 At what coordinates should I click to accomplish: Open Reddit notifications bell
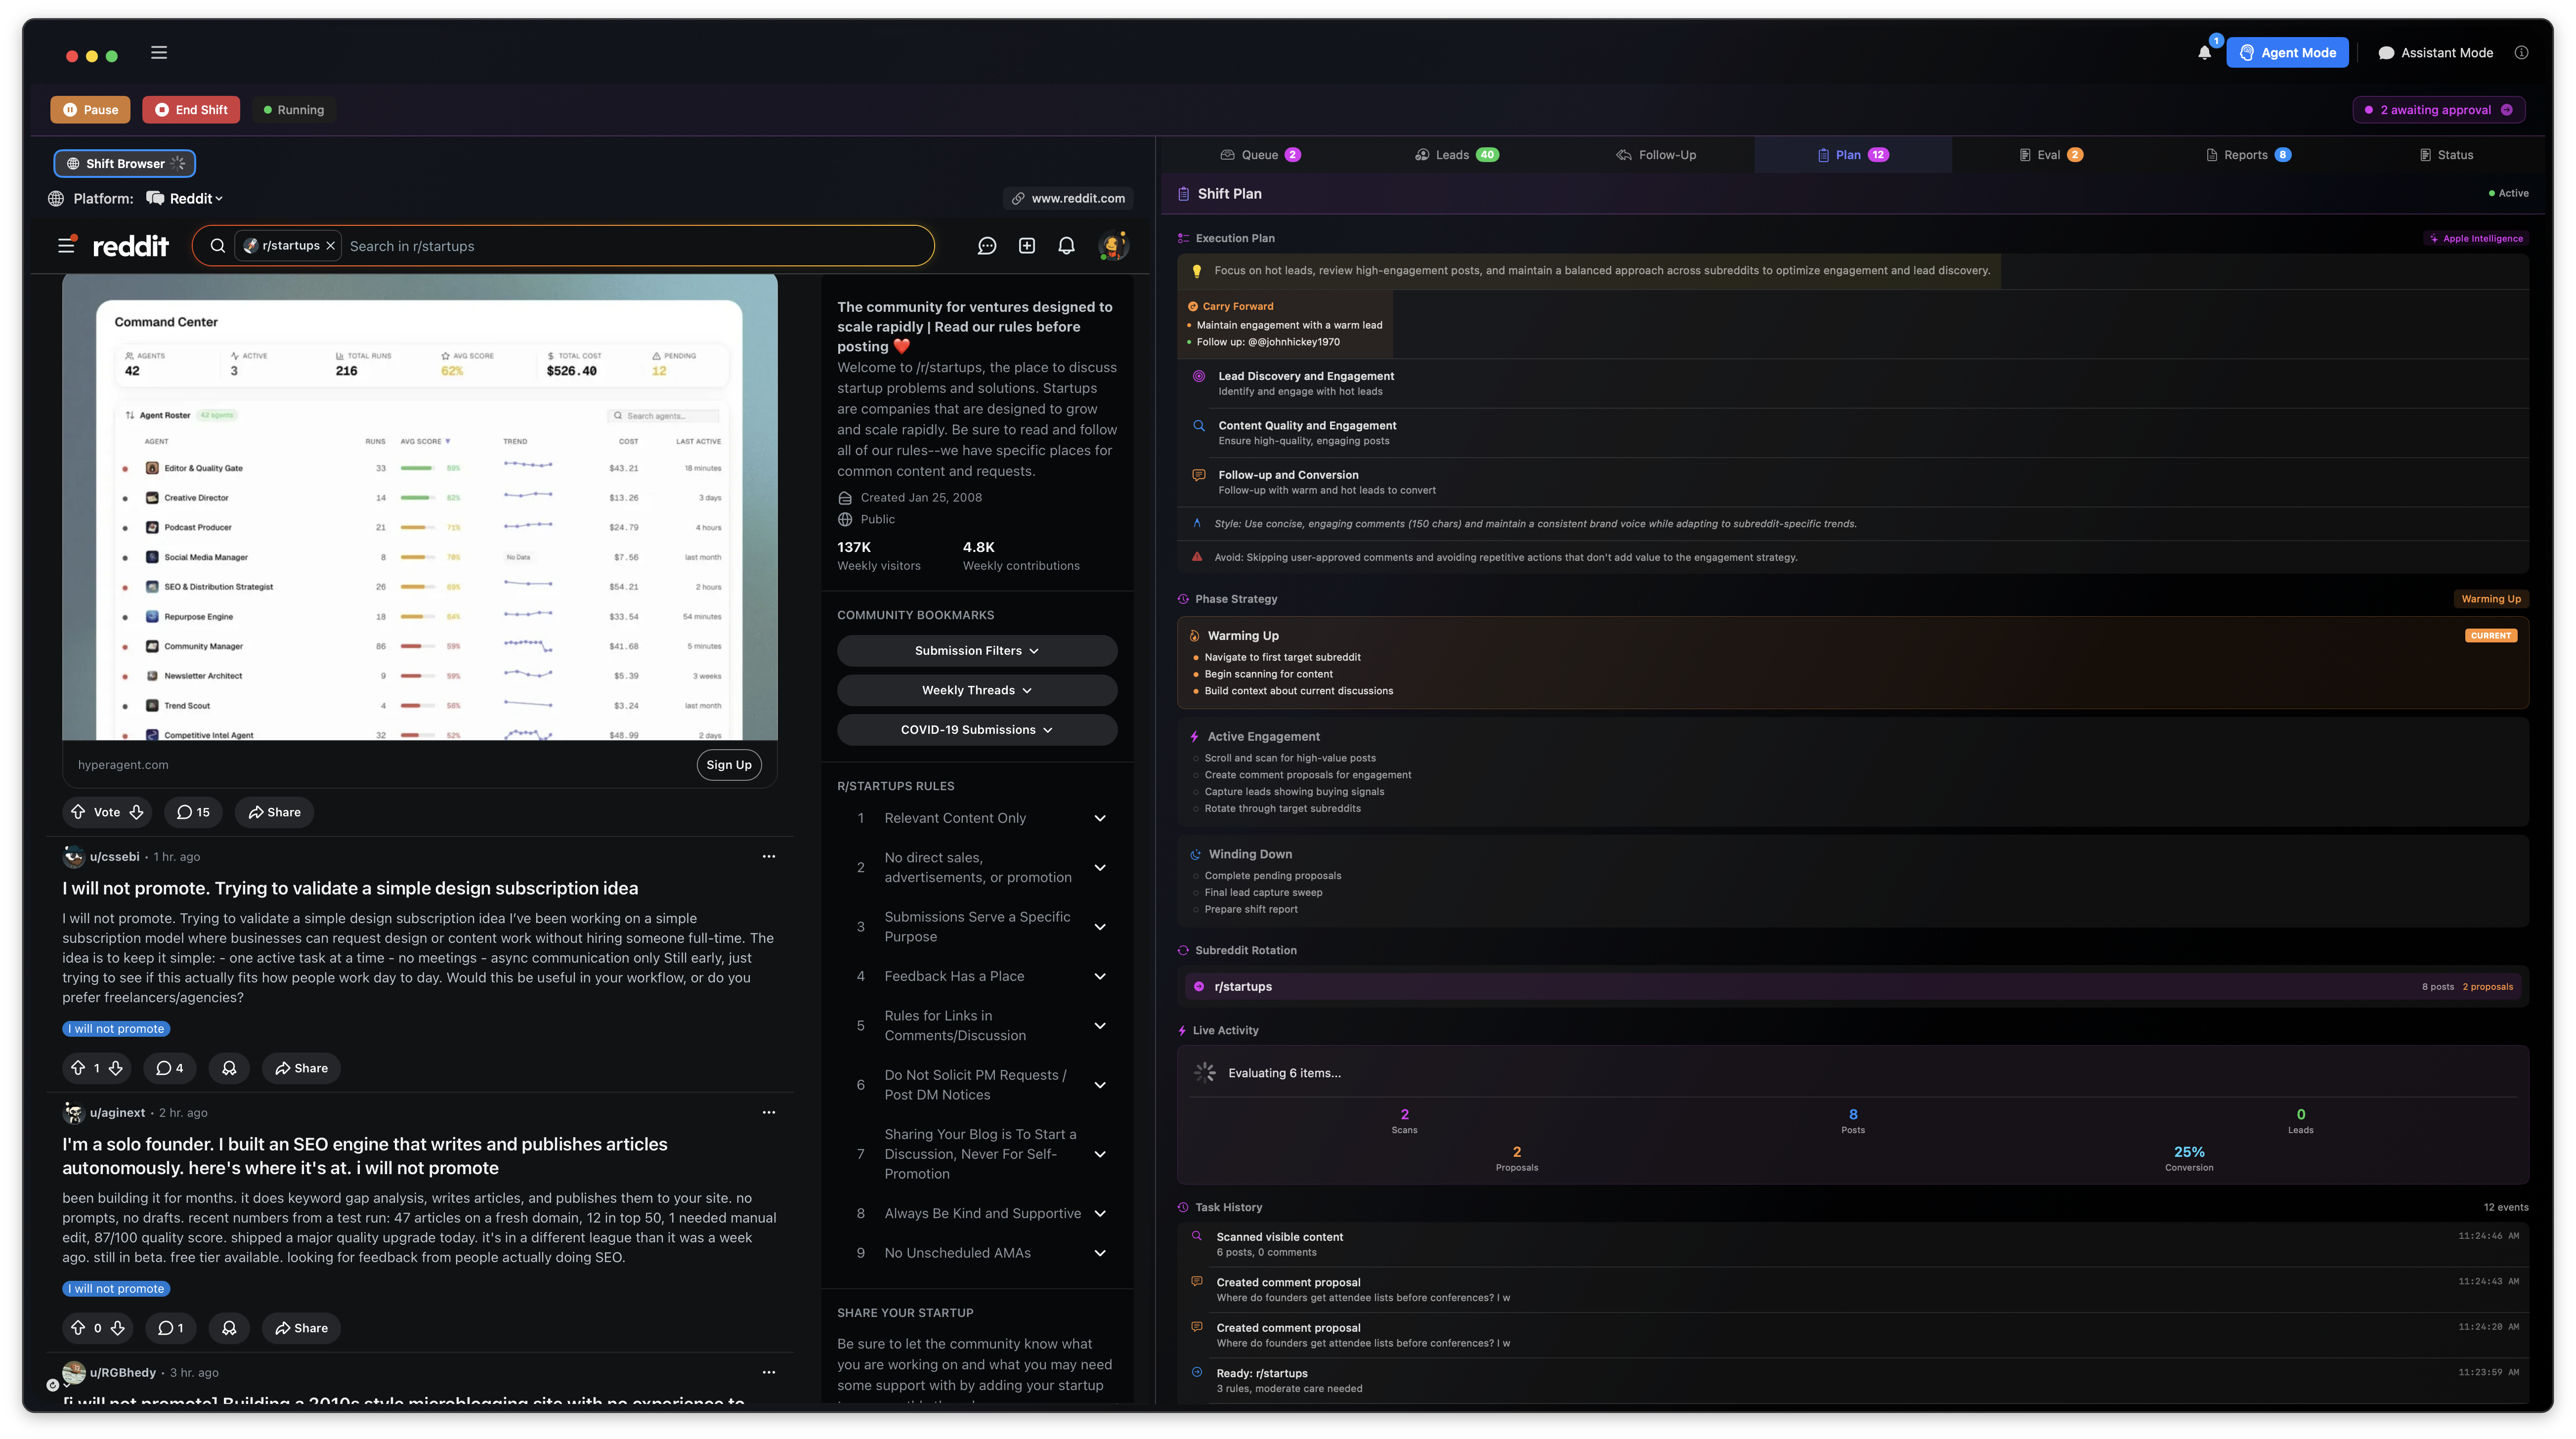tap(1067, 246)
